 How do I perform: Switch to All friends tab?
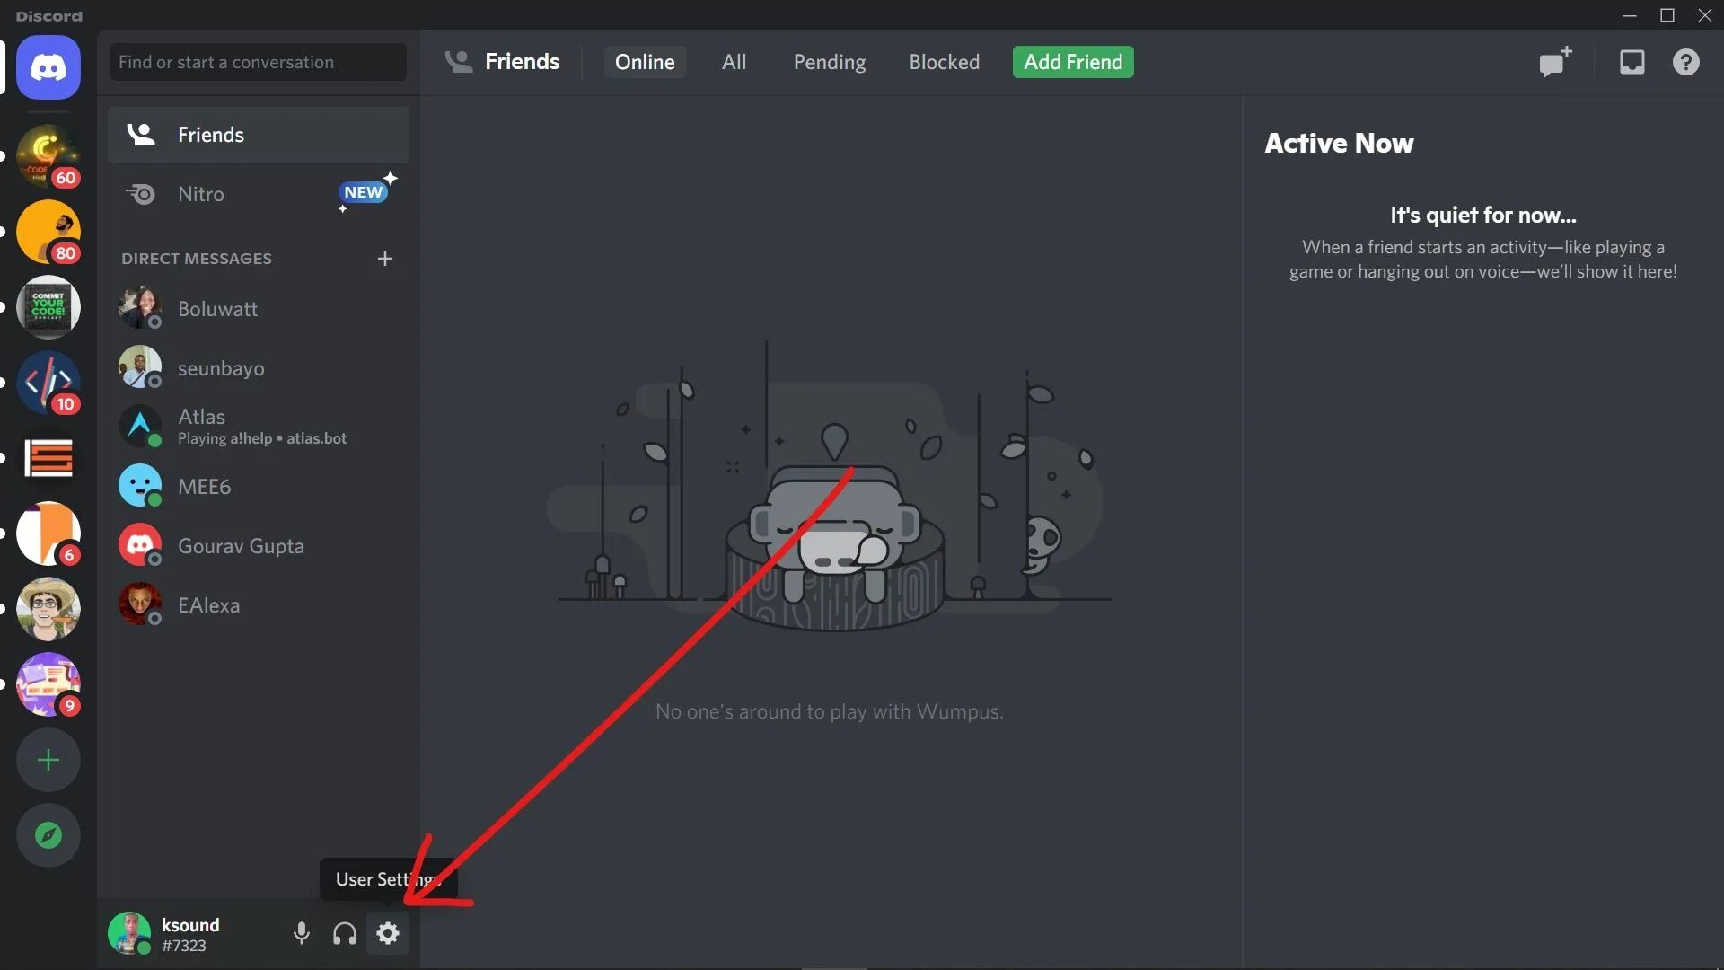[733, 62]
